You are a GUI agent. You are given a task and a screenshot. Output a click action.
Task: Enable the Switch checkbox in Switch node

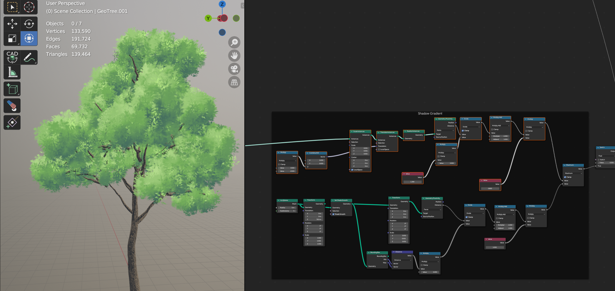coord(599,160)
